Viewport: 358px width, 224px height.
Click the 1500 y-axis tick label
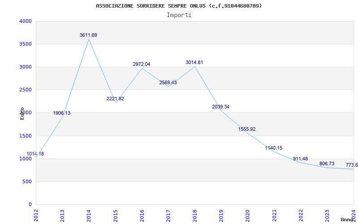[x=26, y=136]
